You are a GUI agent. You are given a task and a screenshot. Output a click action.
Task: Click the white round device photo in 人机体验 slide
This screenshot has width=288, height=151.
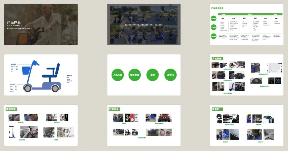coord(274,68)
